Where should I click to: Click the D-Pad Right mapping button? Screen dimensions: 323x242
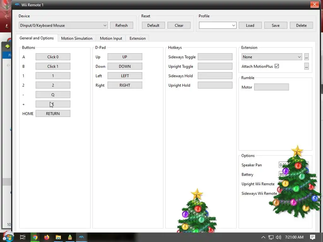pos(125,85)
